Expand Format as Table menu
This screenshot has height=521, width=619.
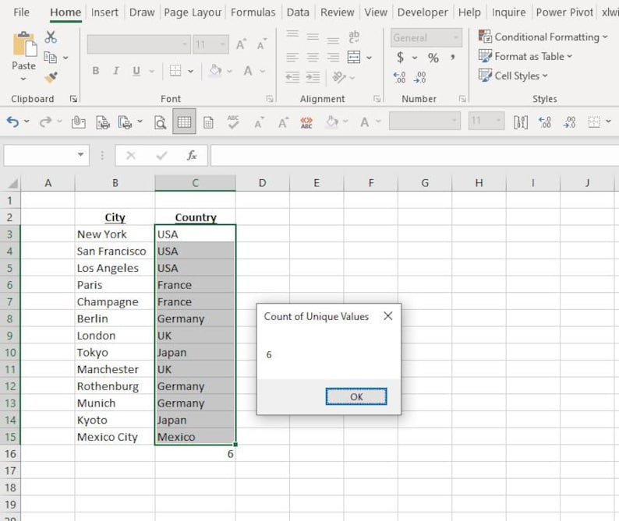tap(525, 56)
